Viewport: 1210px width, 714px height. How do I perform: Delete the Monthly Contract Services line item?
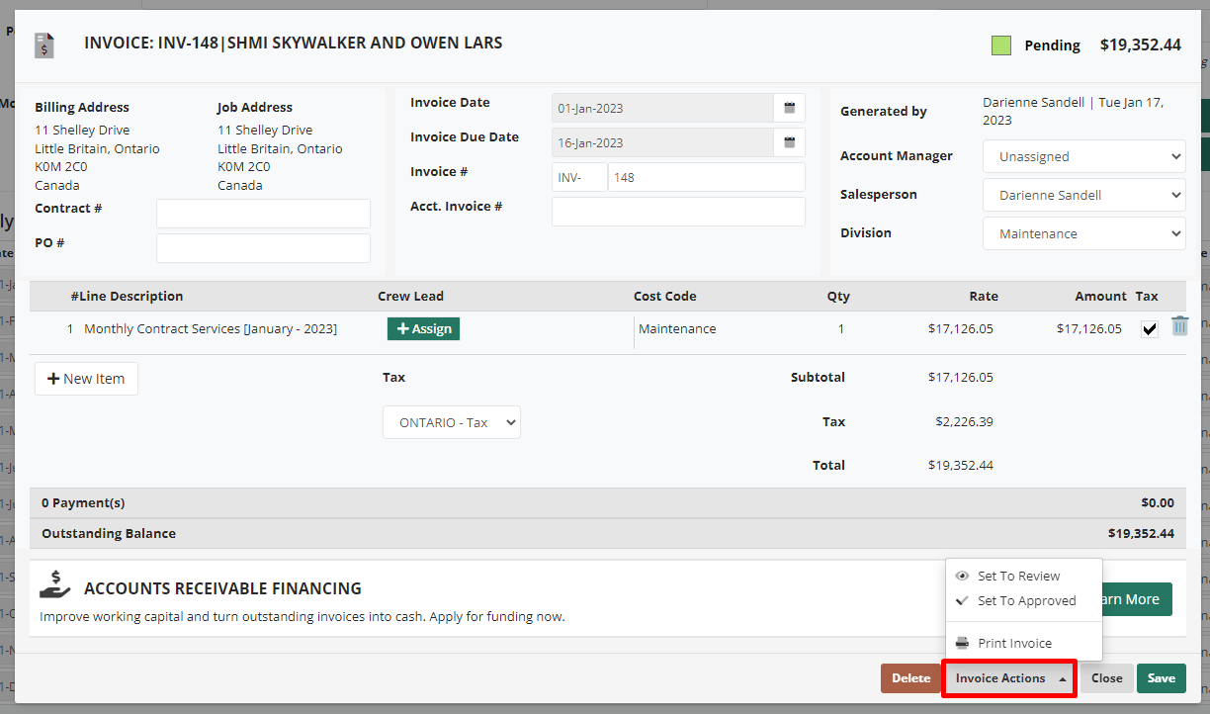(1179, 326)
